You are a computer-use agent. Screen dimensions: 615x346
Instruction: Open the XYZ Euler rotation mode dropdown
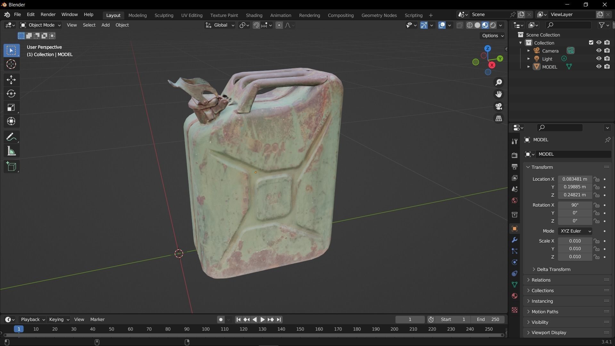point(575,231)
